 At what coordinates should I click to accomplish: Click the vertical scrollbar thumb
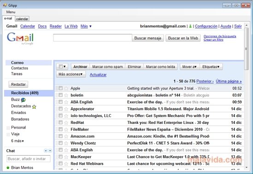point(246,49)
